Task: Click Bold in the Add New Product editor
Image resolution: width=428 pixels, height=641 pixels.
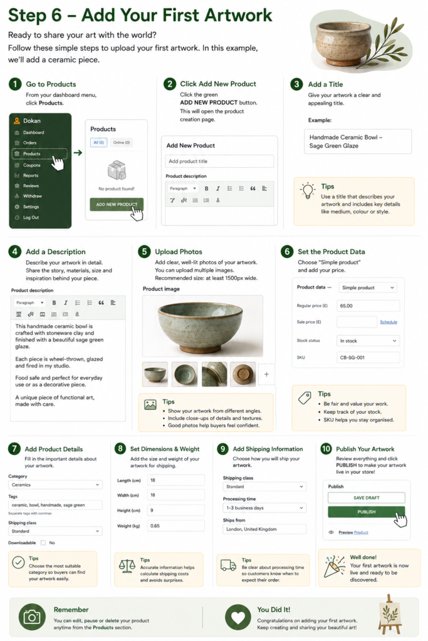Action: tap(206, 188)
